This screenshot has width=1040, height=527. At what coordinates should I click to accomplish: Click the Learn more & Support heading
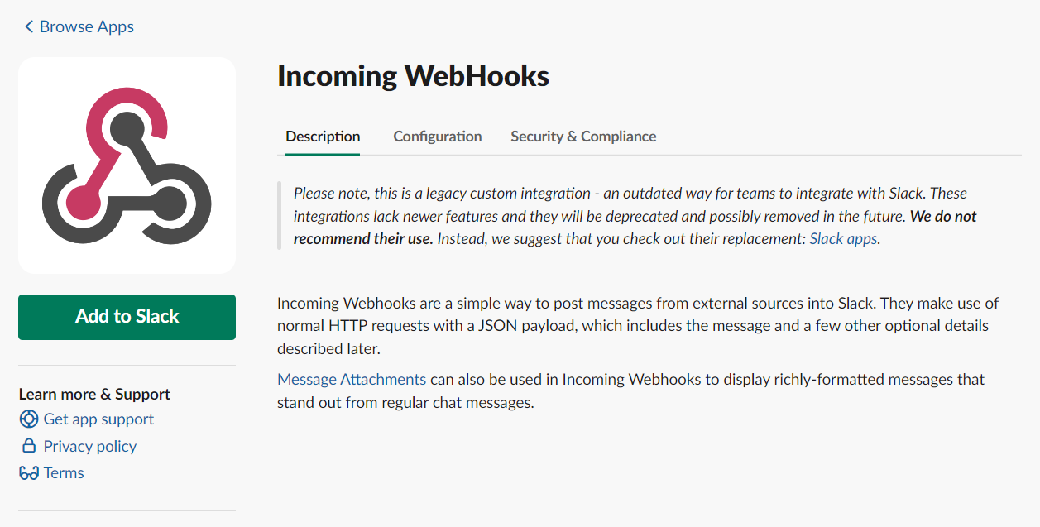coord(94,395)
